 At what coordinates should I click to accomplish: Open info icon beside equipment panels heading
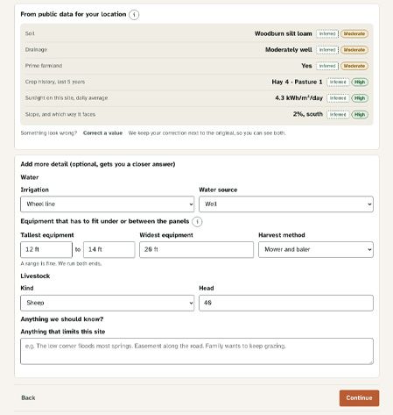[x=197, y=222]
